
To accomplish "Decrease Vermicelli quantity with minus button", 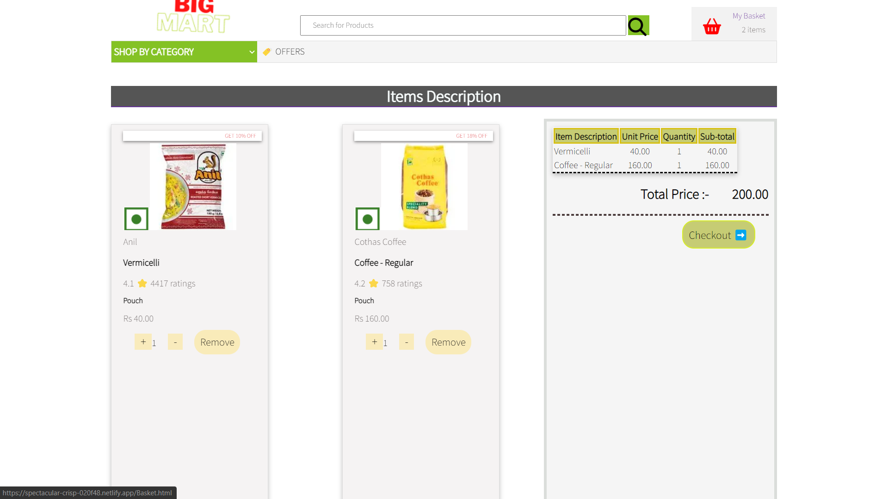I will point(175,342).
